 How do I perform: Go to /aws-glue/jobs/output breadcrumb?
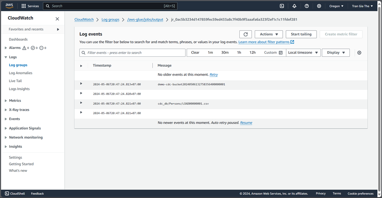[x=145, y=20]
